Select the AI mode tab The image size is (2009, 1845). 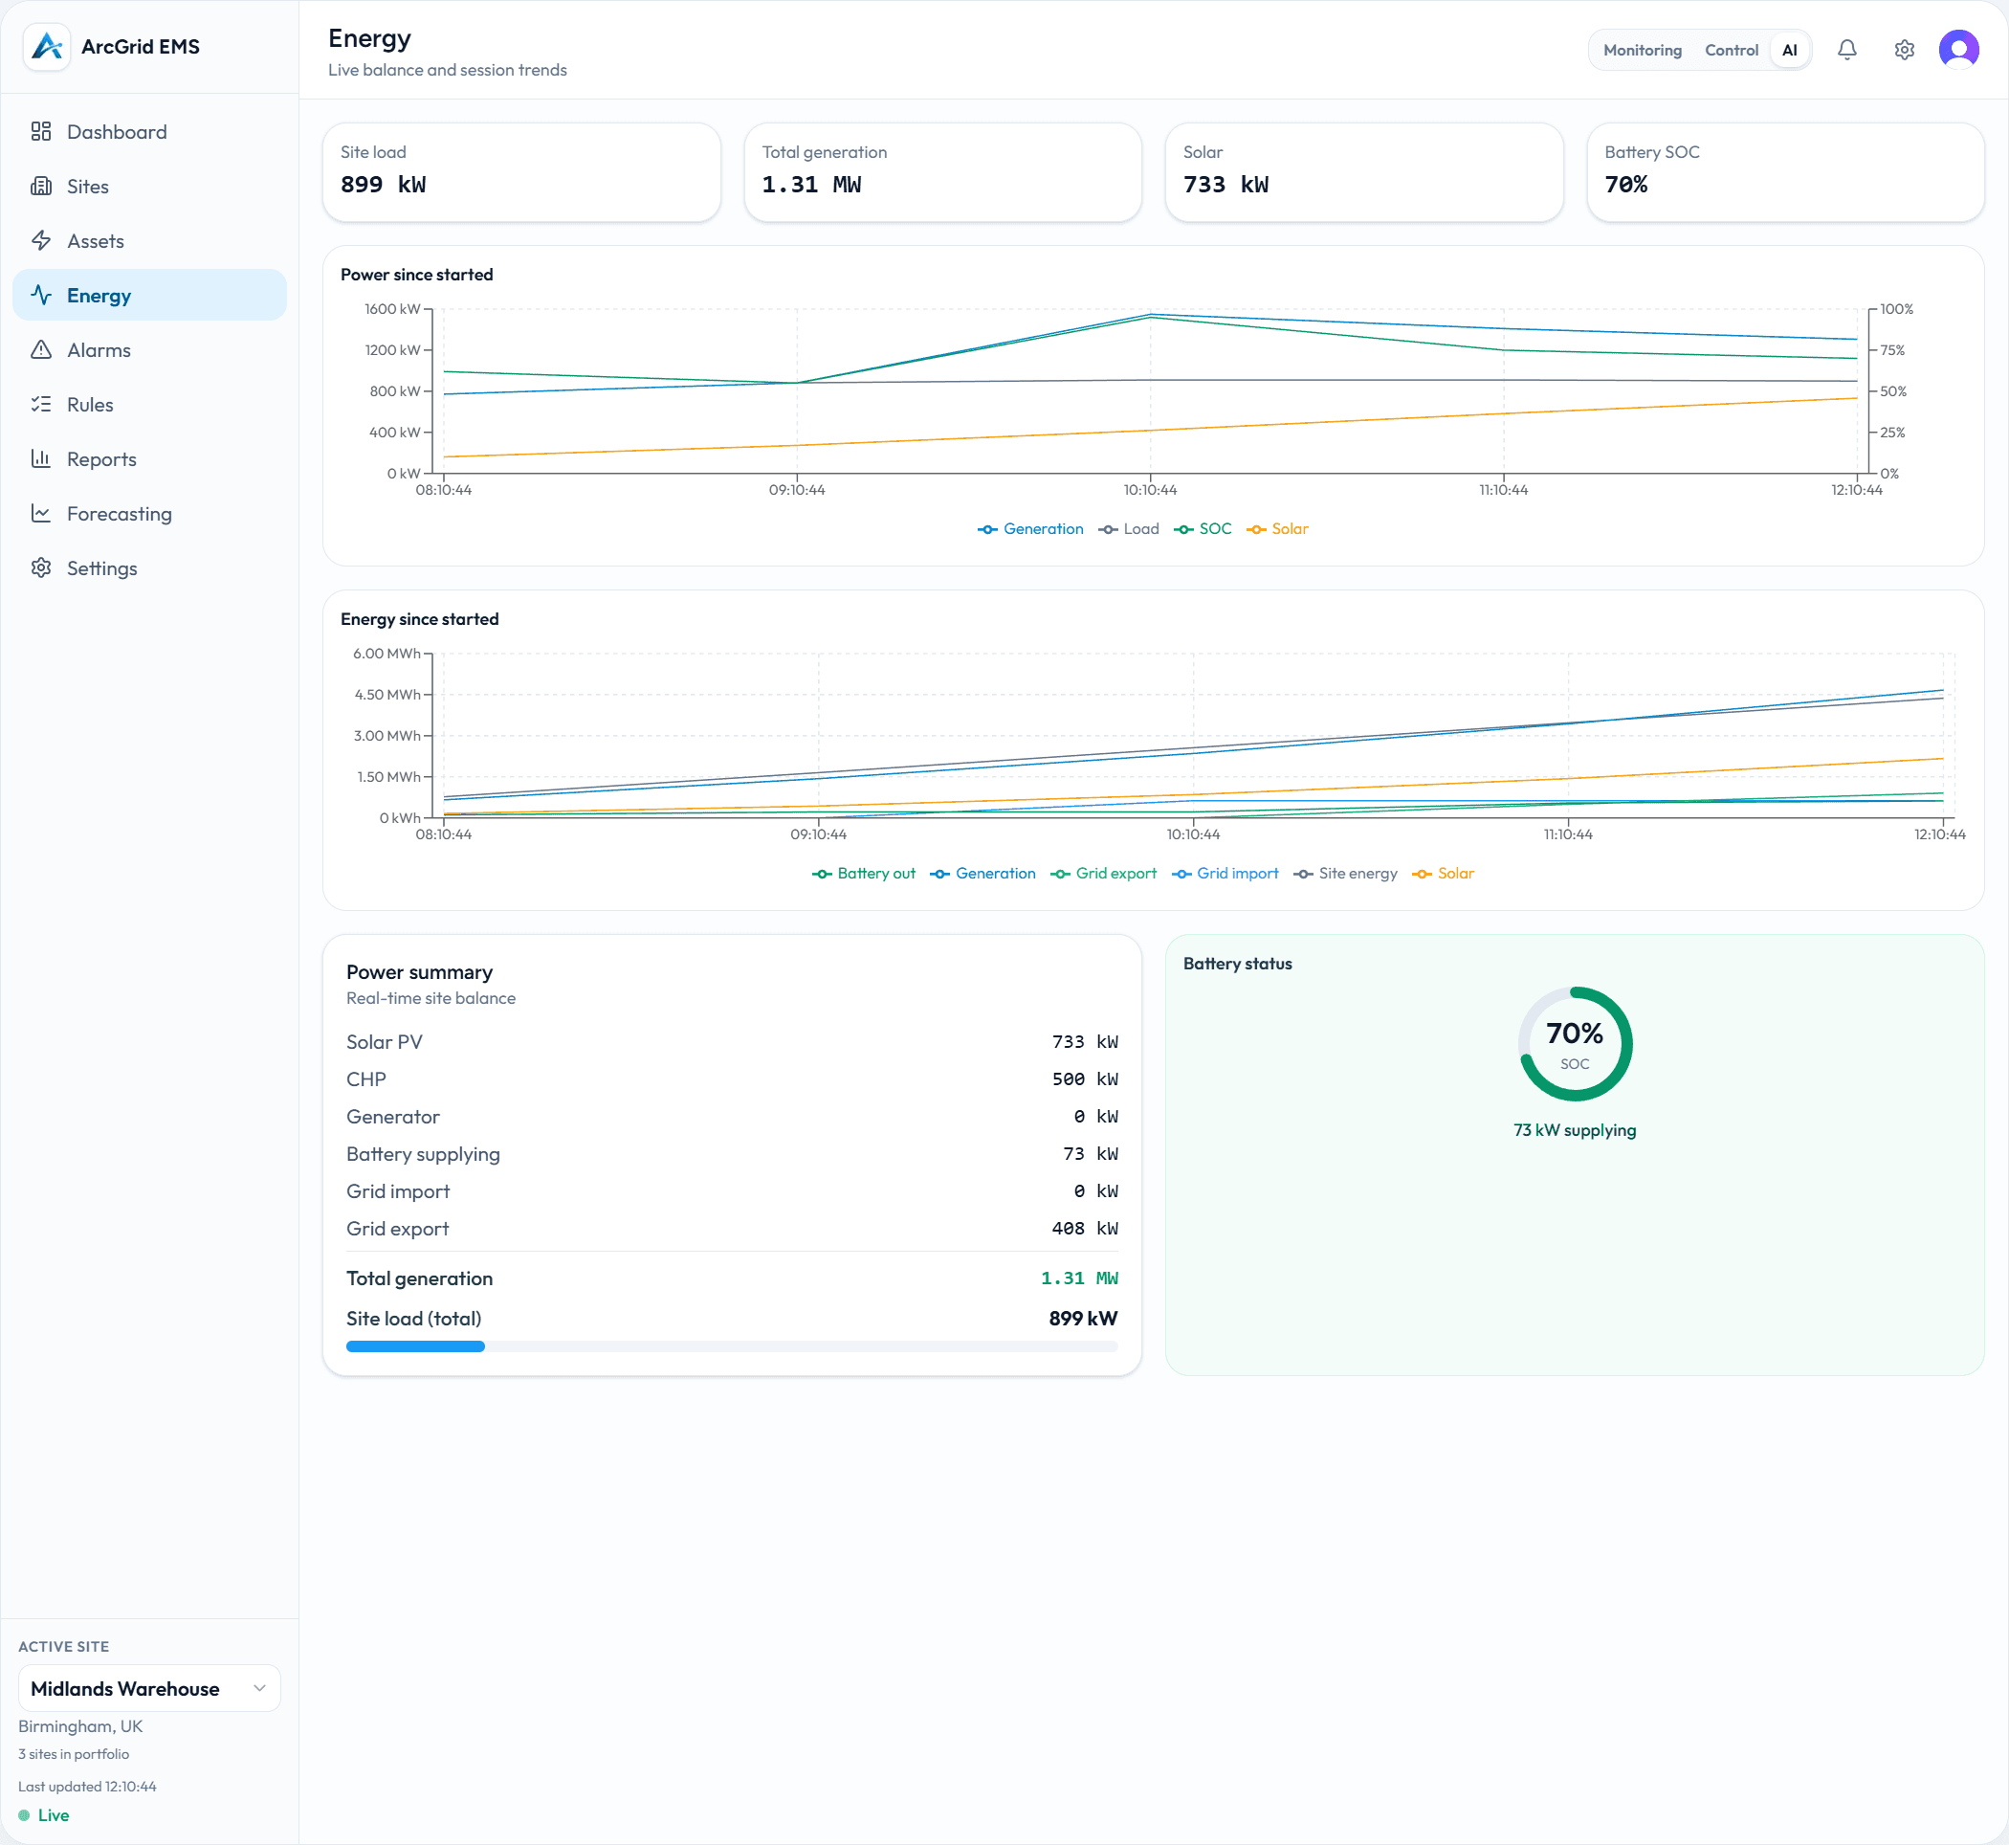1788,50
